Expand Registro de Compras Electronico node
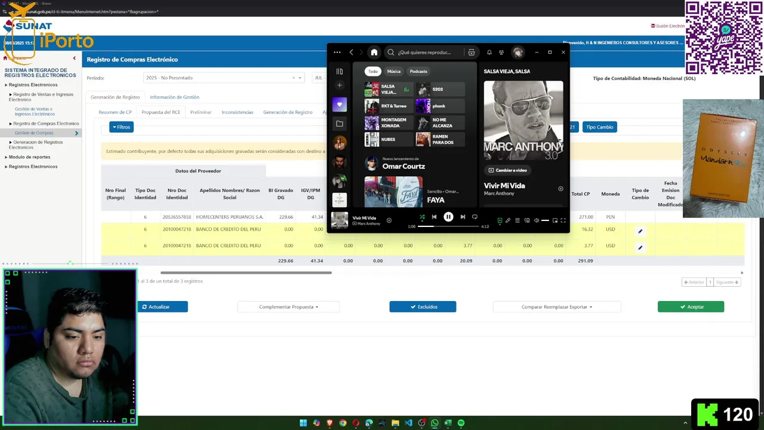Screen dimensions: 764x430 click(x=44, y=124)
